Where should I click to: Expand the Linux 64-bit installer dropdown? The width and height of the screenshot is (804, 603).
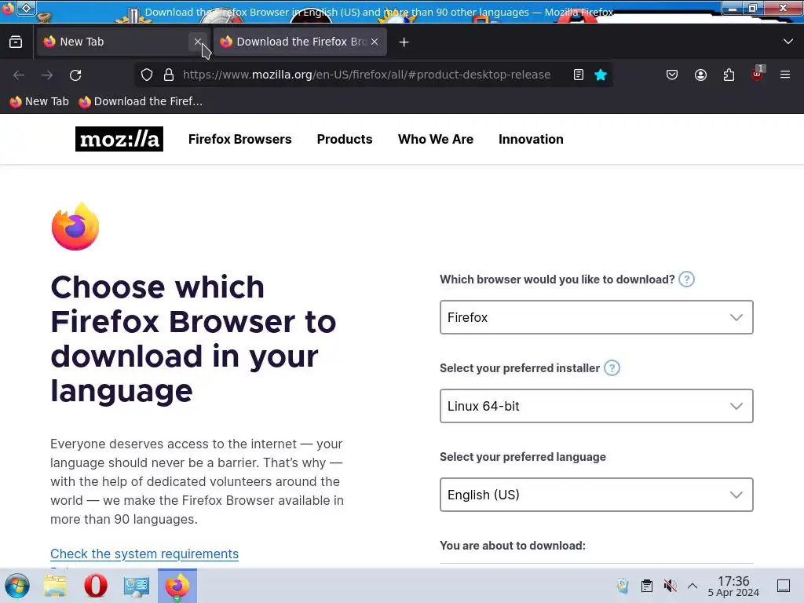tap(597, 406)
